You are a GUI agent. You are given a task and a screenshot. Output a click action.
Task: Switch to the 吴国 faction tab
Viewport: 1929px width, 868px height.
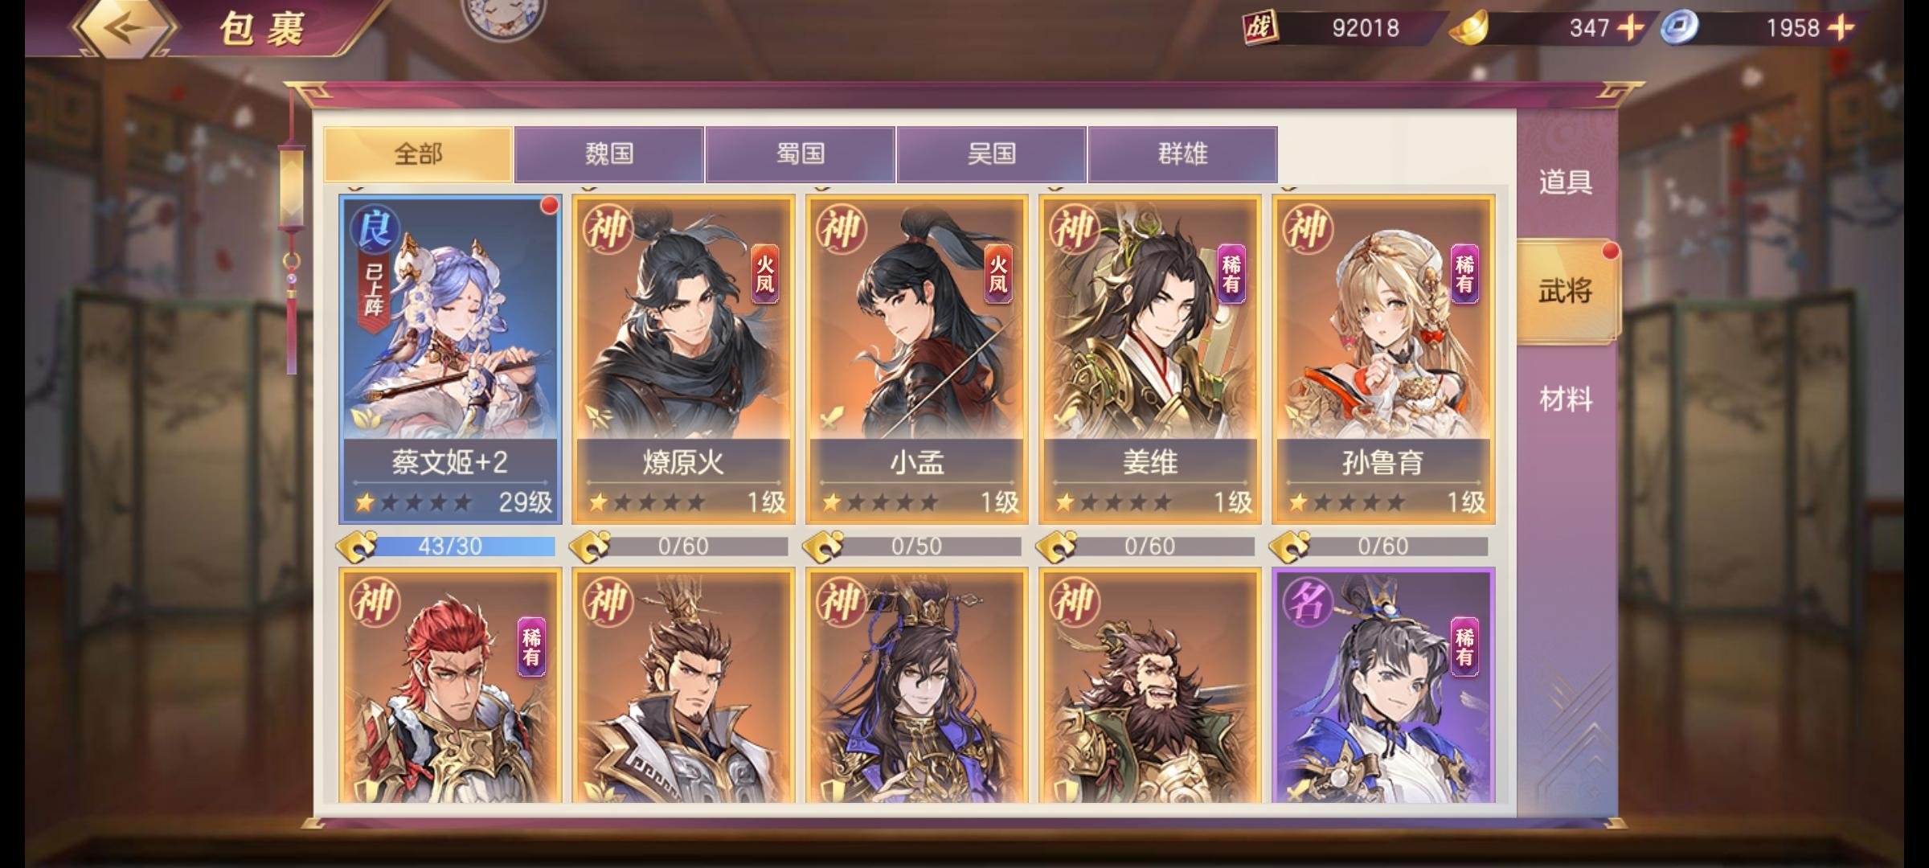pos(991,154)
